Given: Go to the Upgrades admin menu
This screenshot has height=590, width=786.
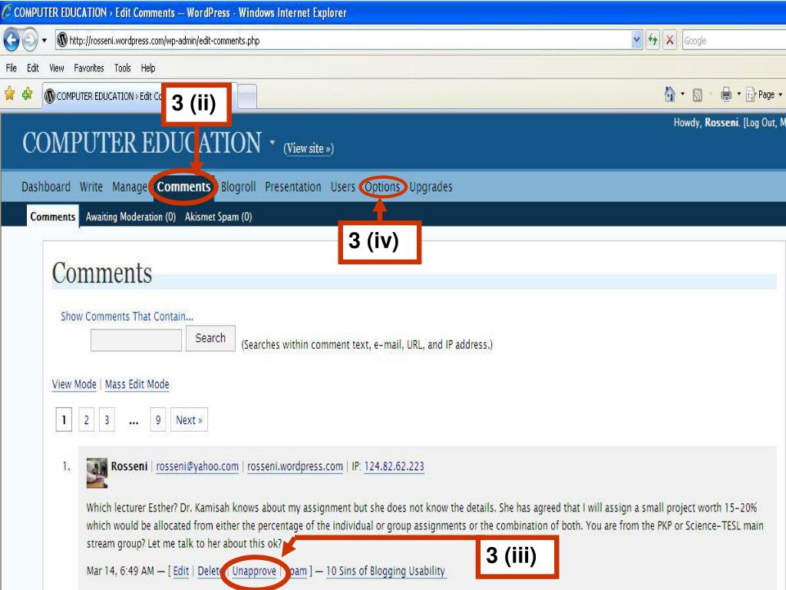Looking at the screenshot, I should point(431,187).
